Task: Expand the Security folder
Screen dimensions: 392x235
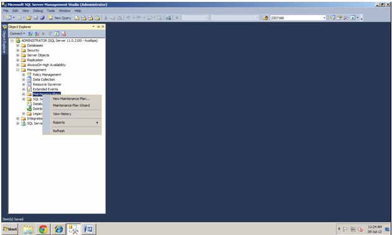Action: click(x=17, y=50)
